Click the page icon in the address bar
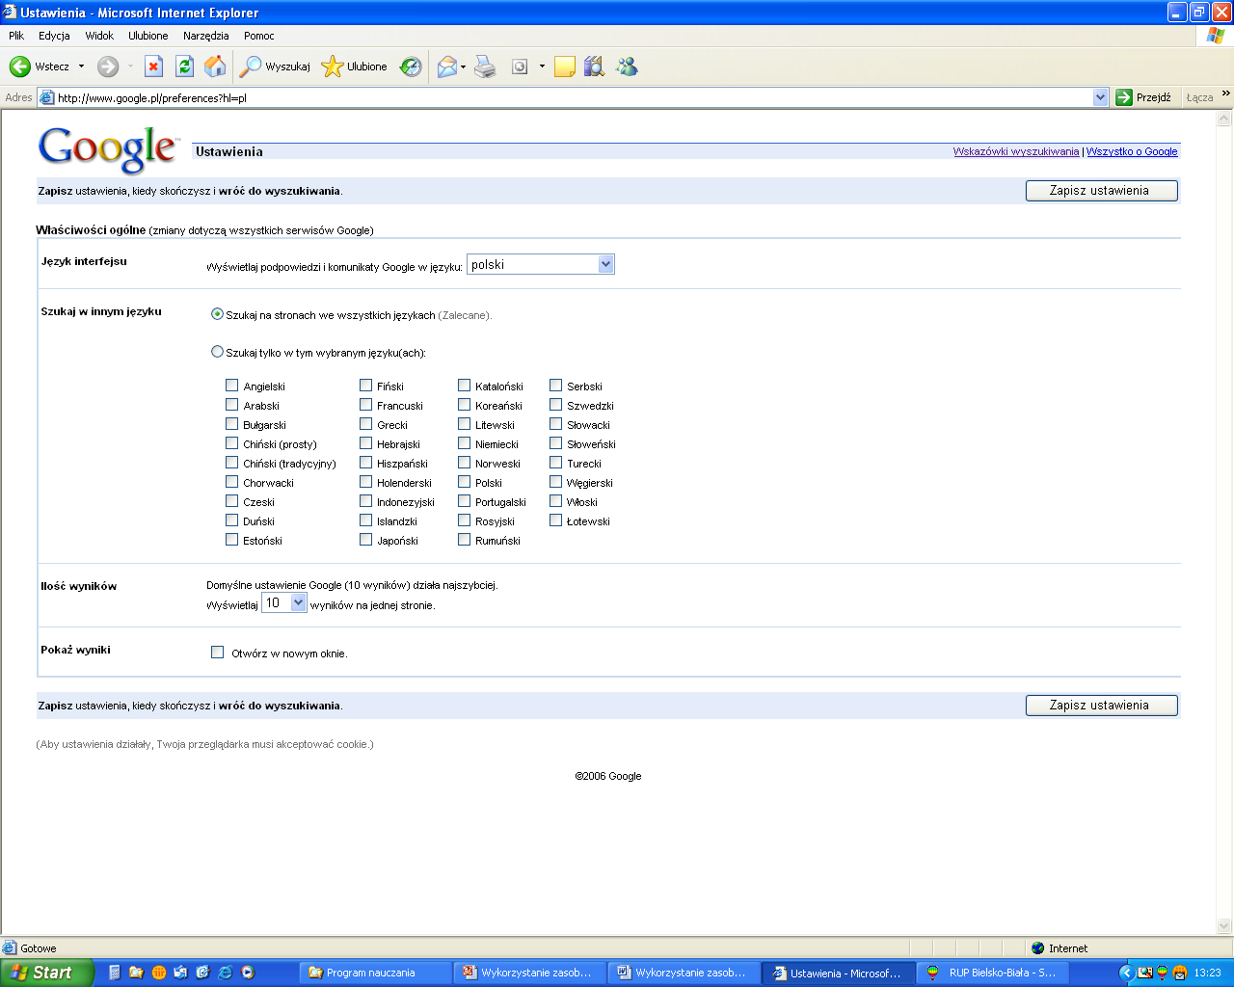The image size is (1234, 987). point(46,97)
